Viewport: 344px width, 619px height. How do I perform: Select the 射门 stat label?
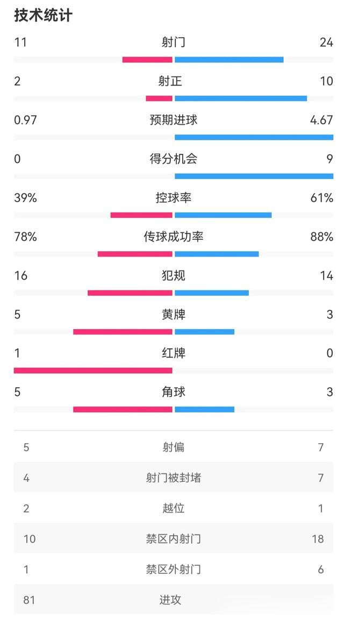pos(173,42)
